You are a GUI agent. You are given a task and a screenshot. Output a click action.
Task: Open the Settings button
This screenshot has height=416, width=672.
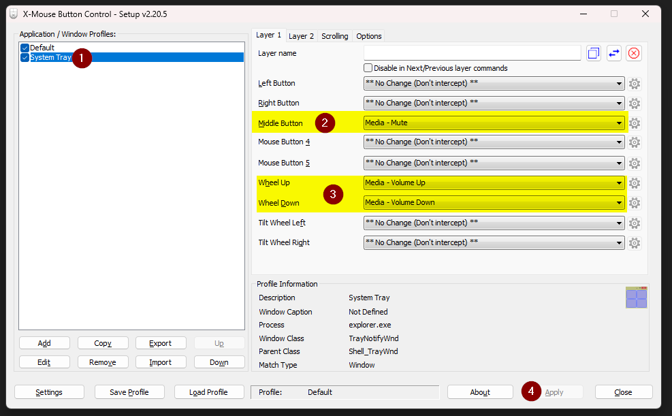[x=49, y=392]
